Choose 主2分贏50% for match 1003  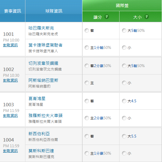click(x=87, y=118)
